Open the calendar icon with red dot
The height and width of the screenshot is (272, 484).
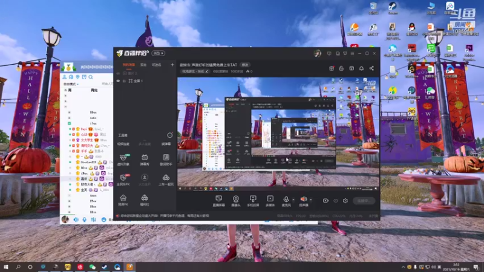(331, 68)
